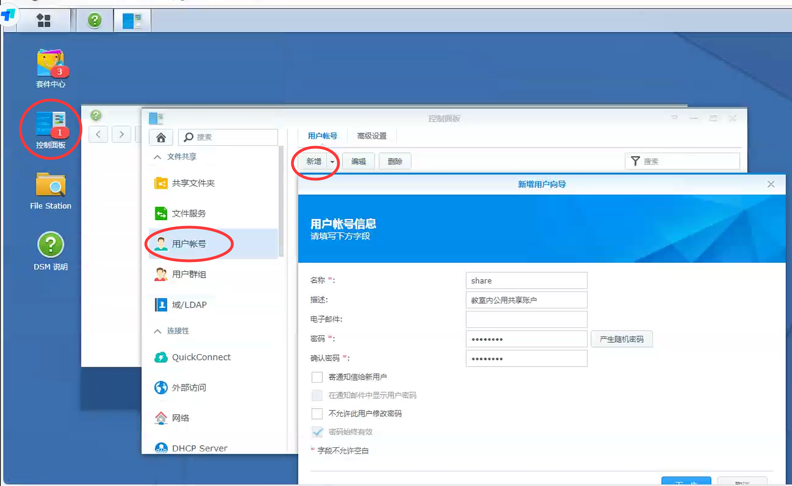The width and height of the screenshot is (792, 486).
Task: Open Domain/LDAP settings
Action: (189, 305)
